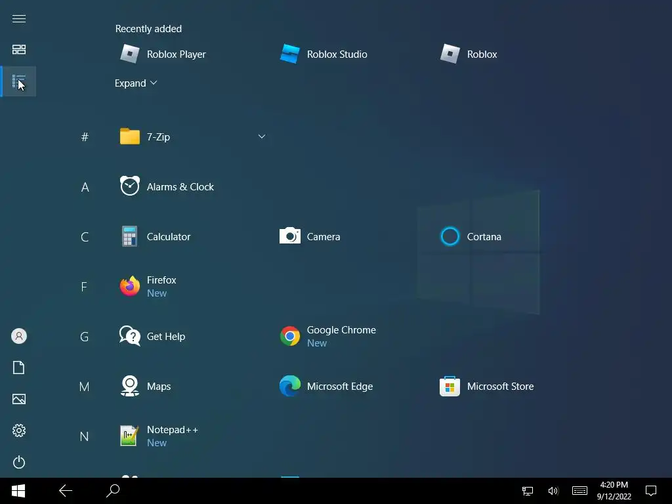Viewport: 672px width, 504px height.
Task: Click the N letter header
Action: tap(85, 436)
